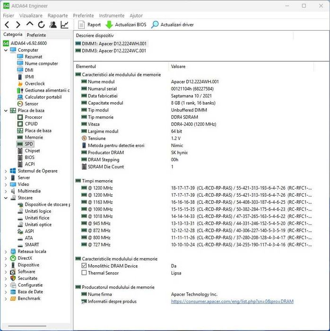
Task: Open Gestiunea alimentarii power icon item
Action: click(x=43, y=90)
